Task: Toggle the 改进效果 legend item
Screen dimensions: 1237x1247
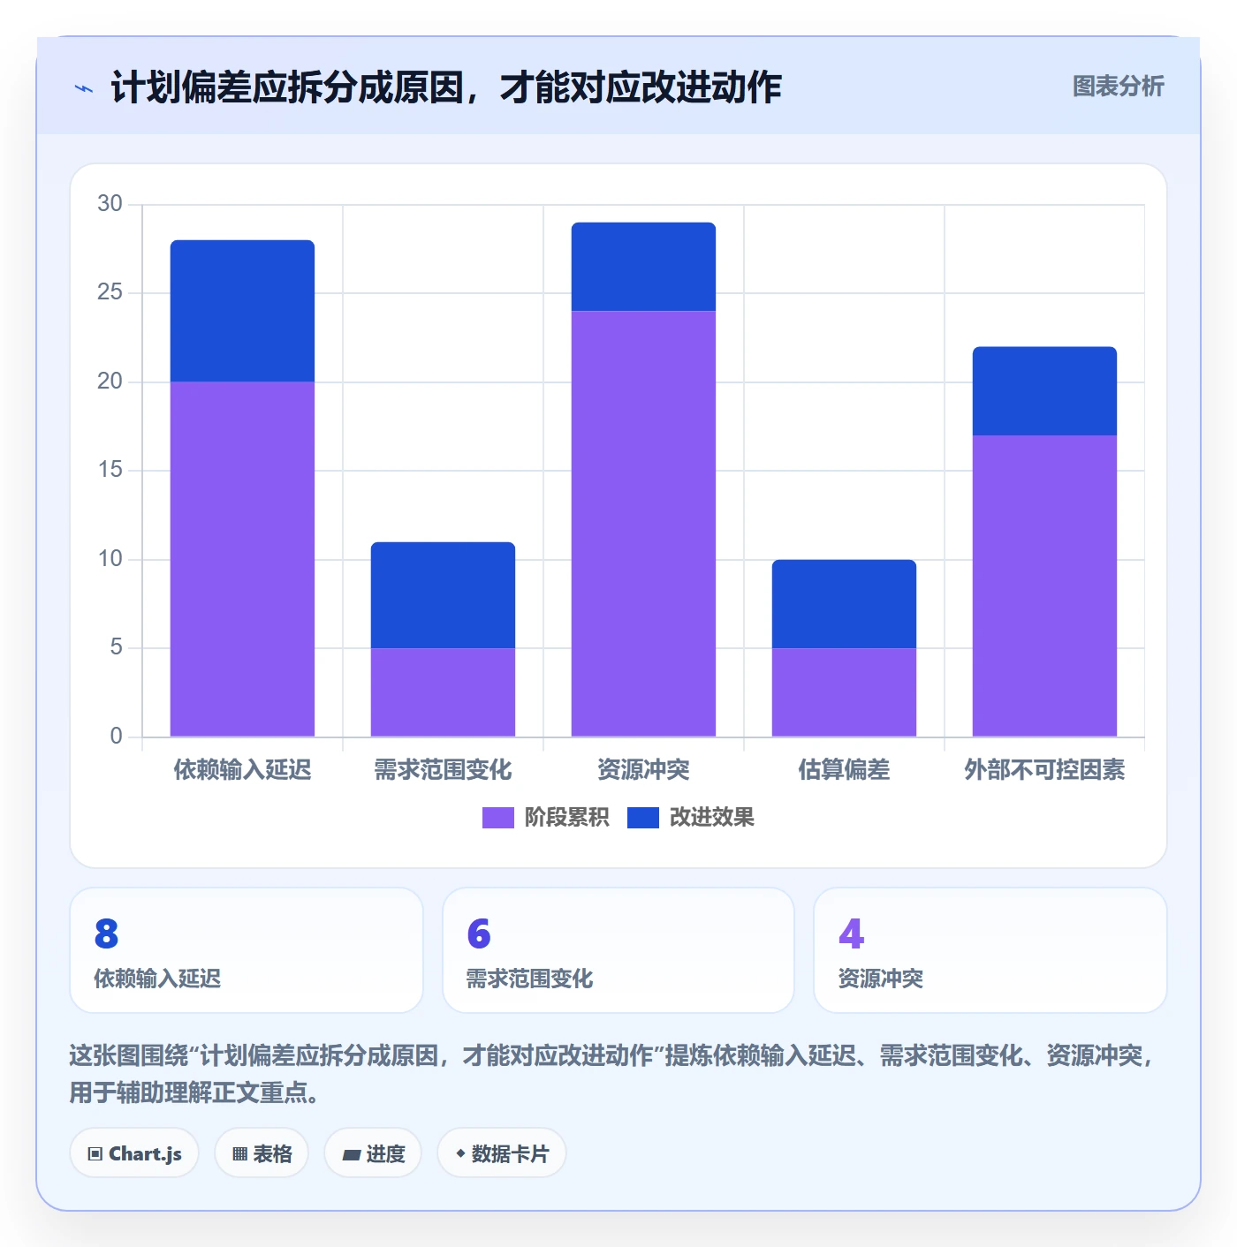Action: pos(691,817)
